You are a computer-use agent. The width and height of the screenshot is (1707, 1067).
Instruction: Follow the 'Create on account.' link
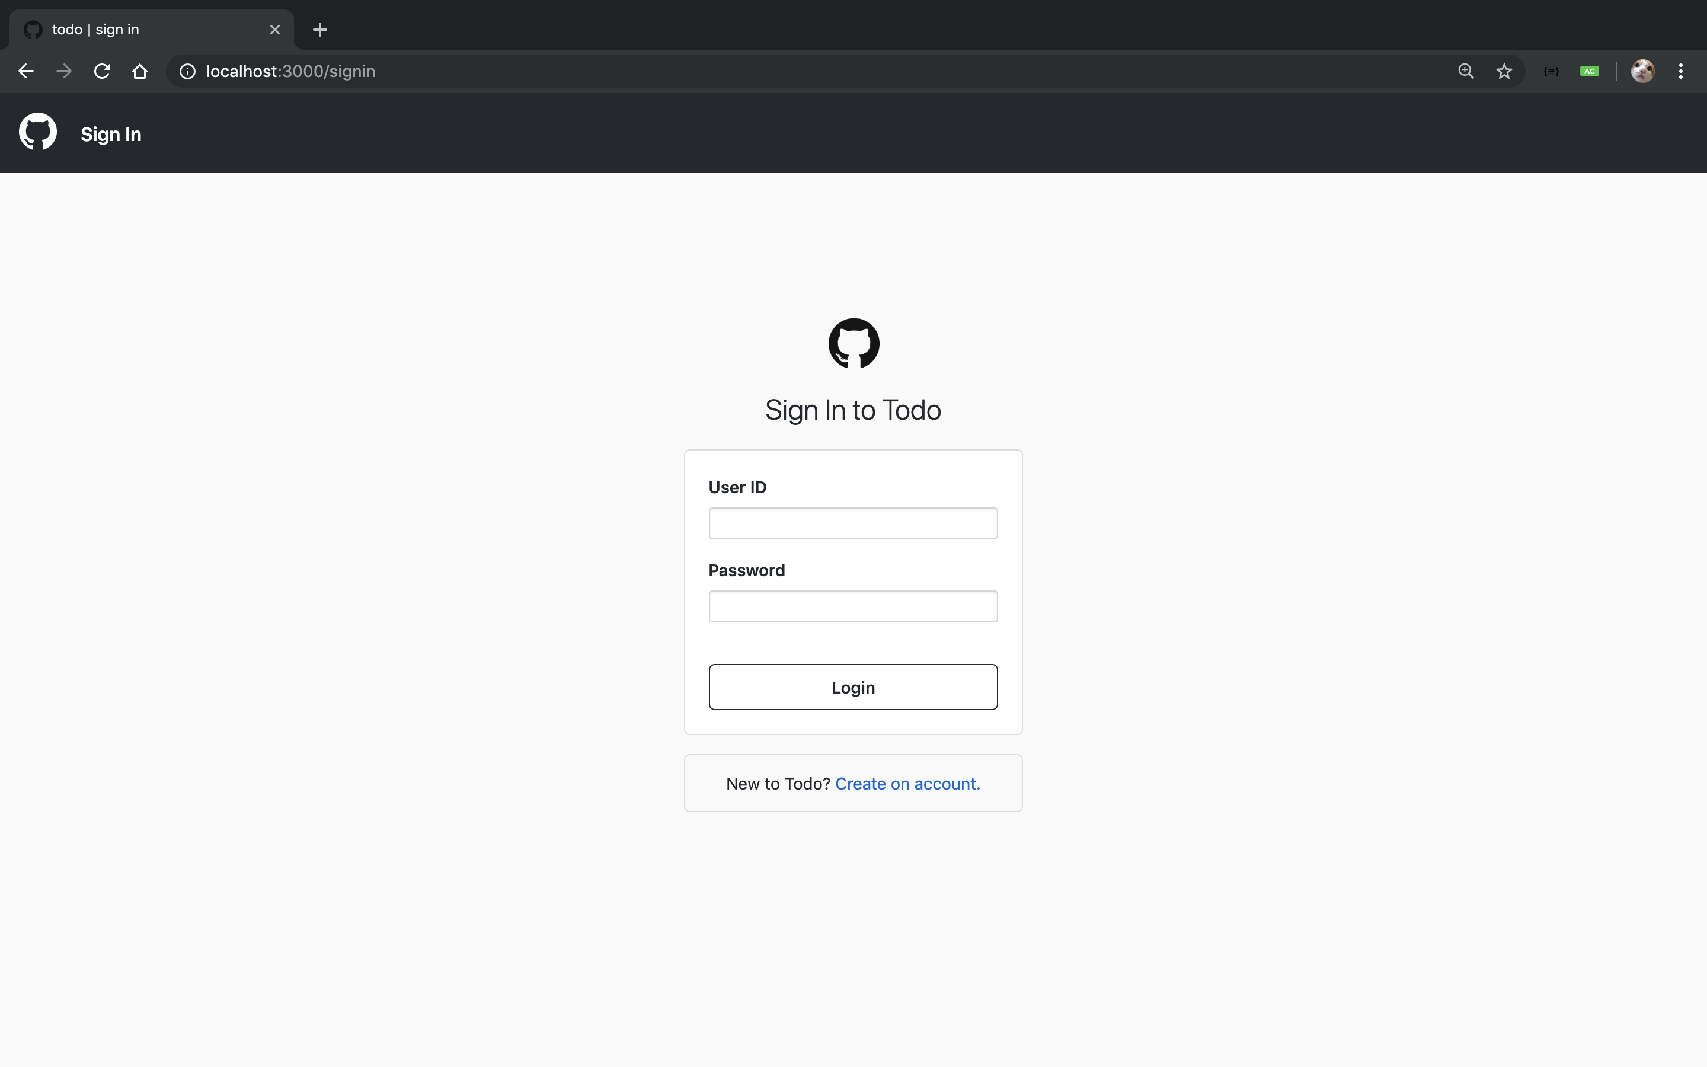point(907,784)
